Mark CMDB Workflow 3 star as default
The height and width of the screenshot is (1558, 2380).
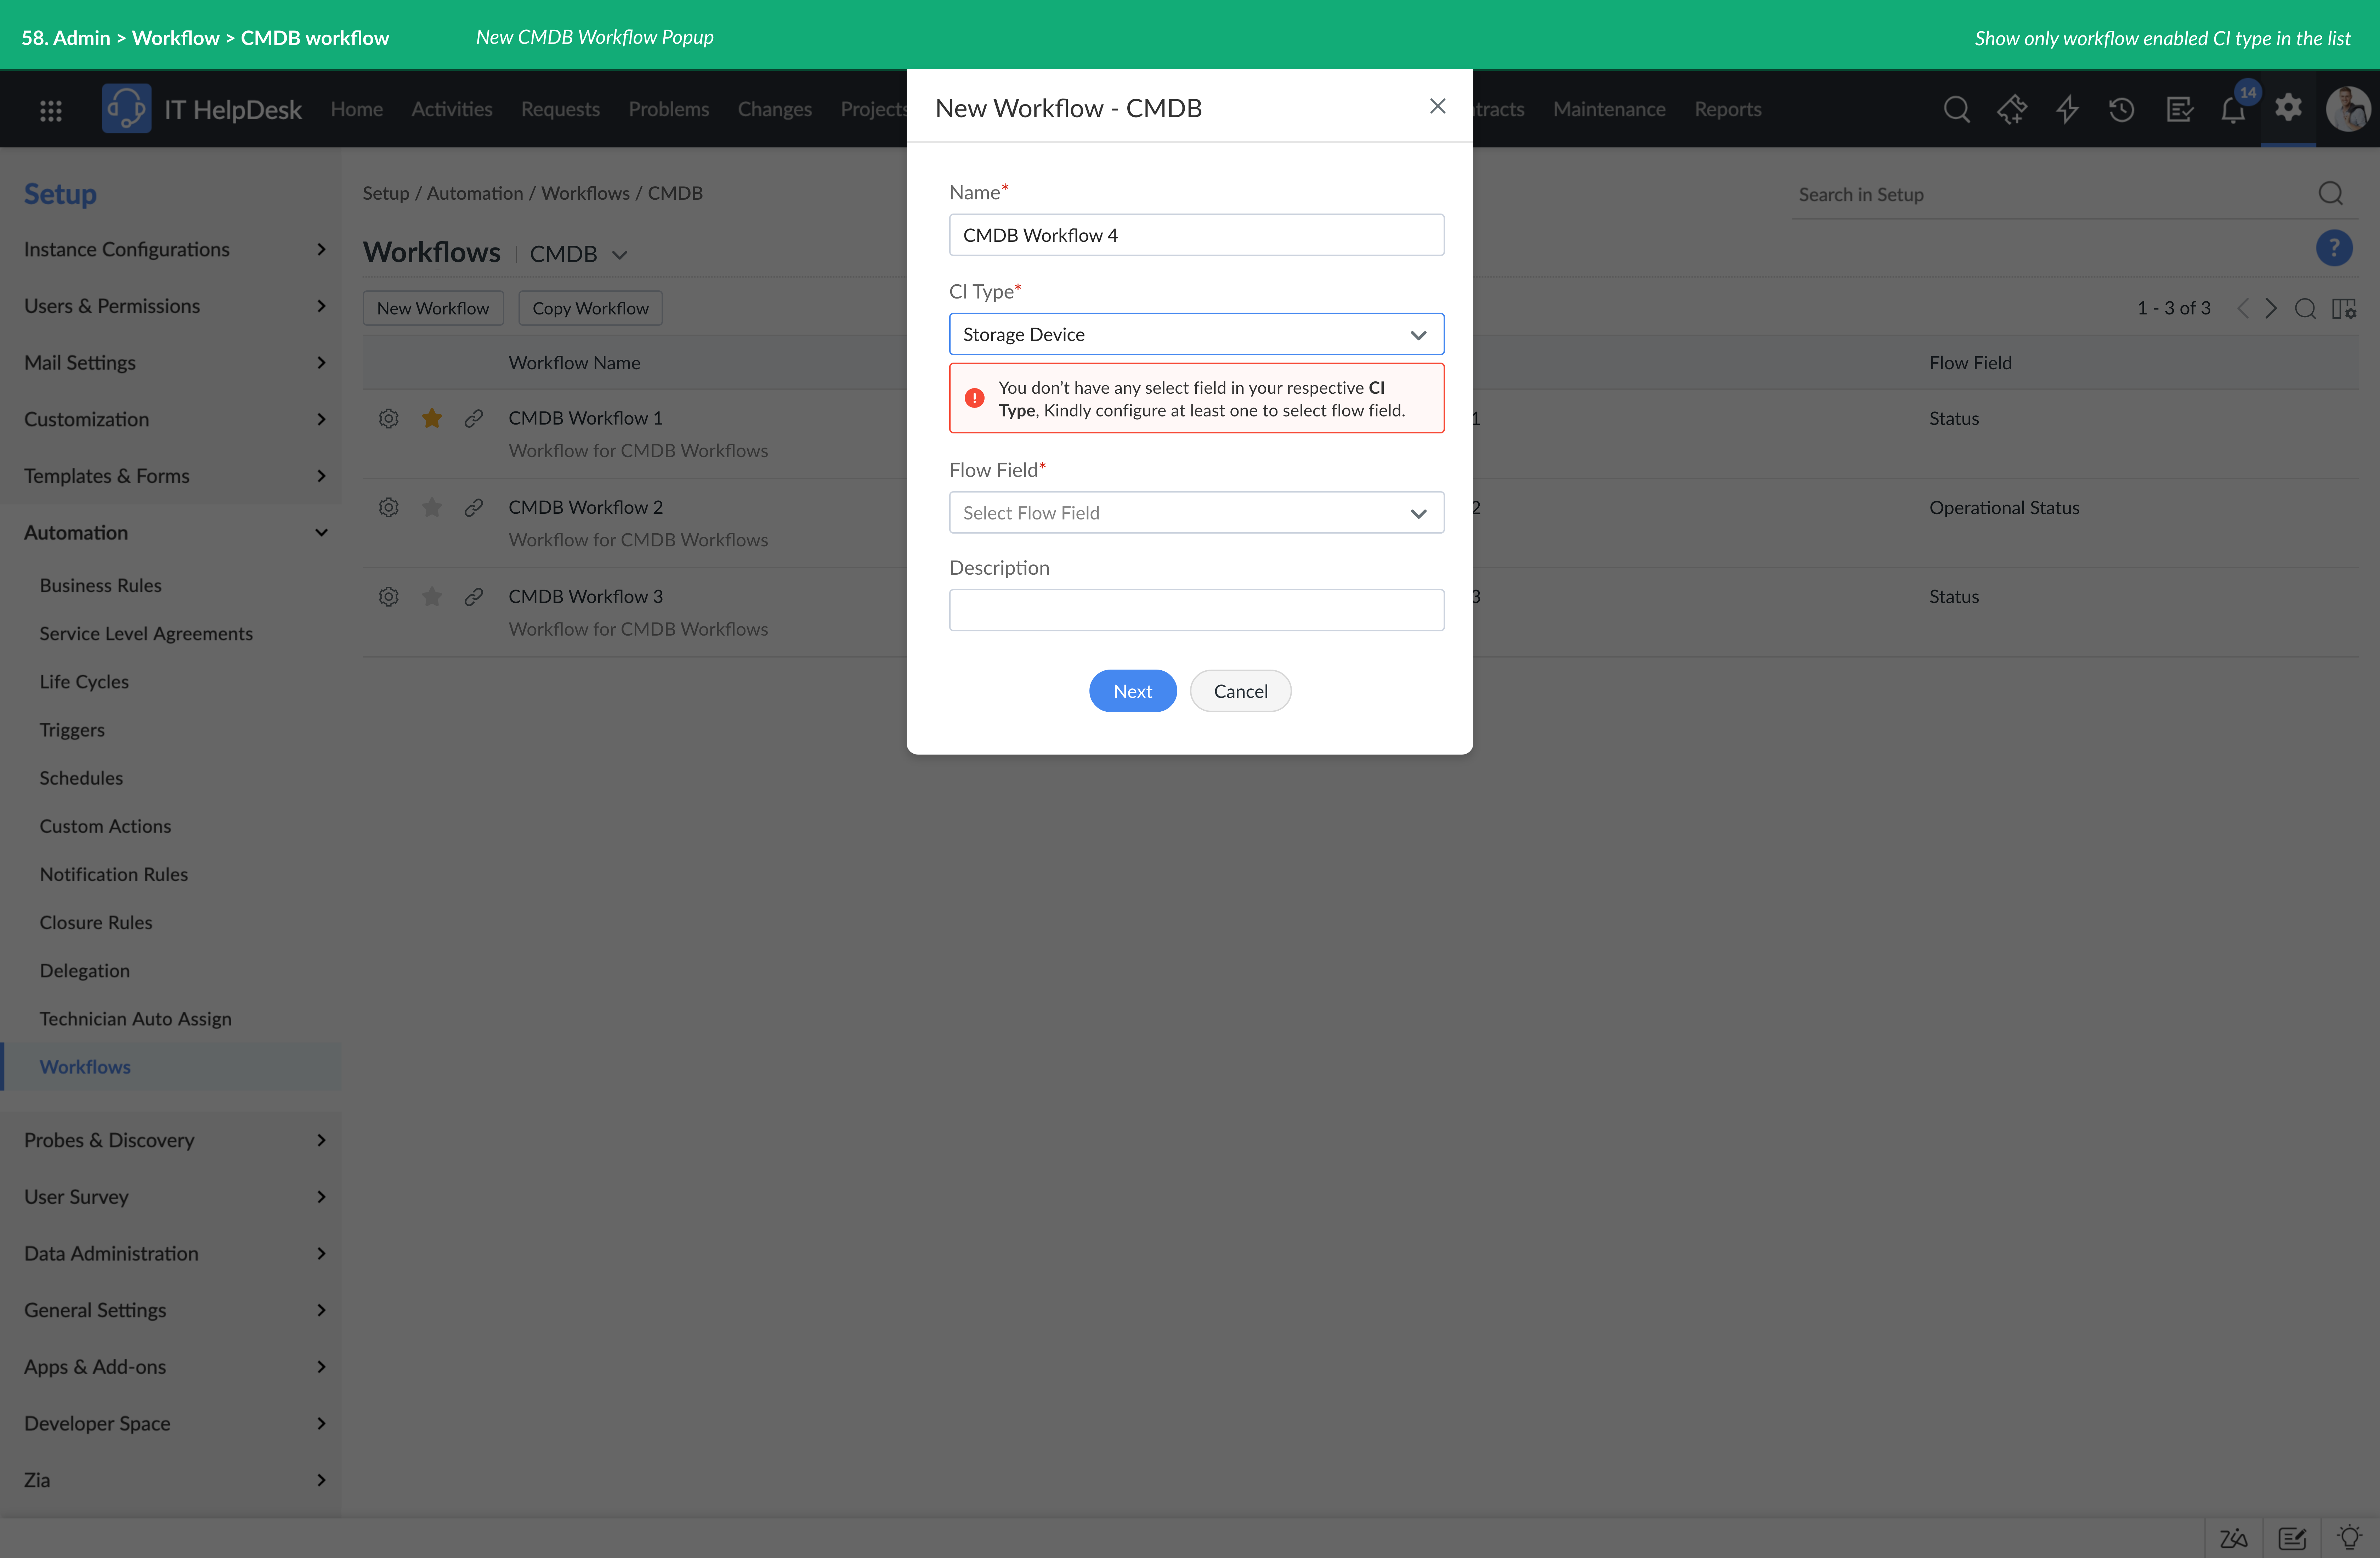tap(432, 596)
